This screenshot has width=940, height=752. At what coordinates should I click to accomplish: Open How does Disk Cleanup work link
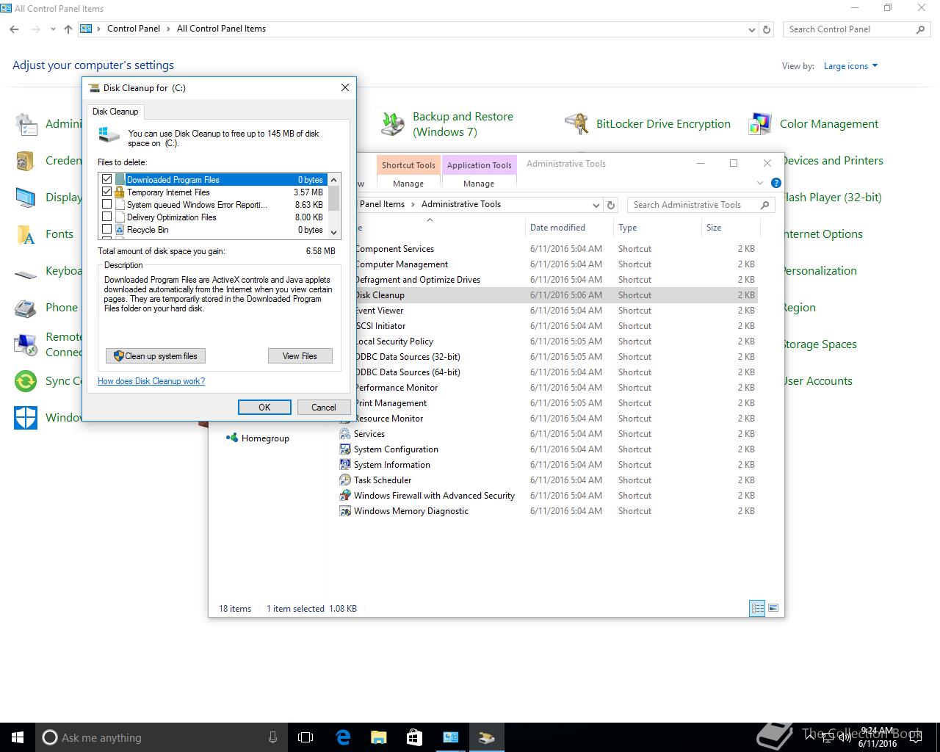151,381
